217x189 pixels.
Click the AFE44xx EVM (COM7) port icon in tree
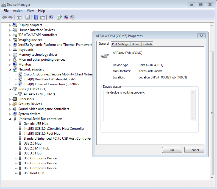[20, 94]
